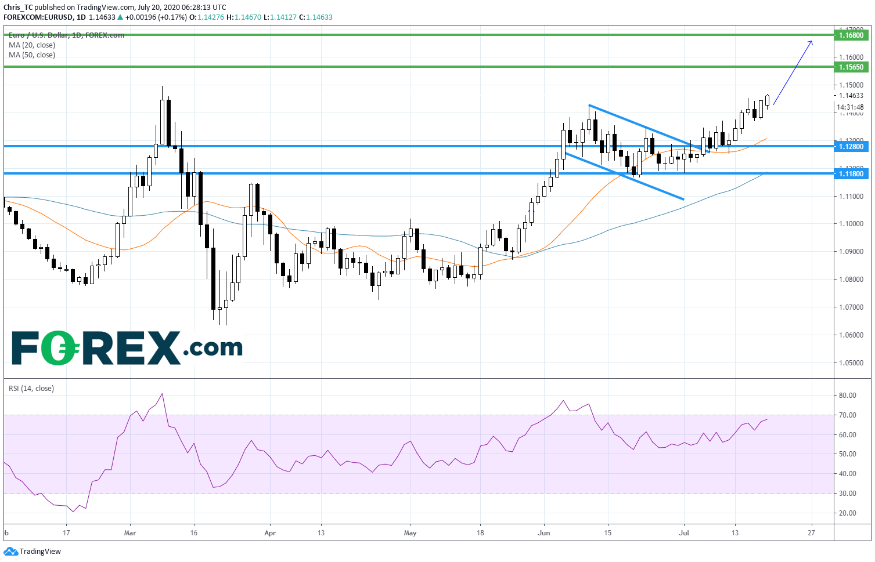Screen dimensions: 875x562
Task: Click the RSI 30.00 axis value
Action: (848, 494)
